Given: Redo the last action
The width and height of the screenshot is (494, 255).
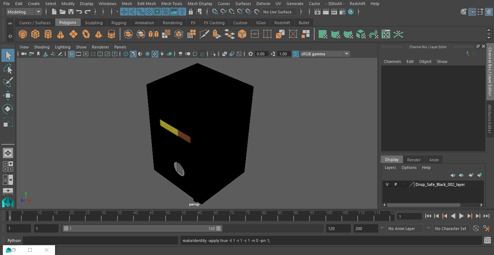Looking at the screenshot, I should tap(88, 12).
